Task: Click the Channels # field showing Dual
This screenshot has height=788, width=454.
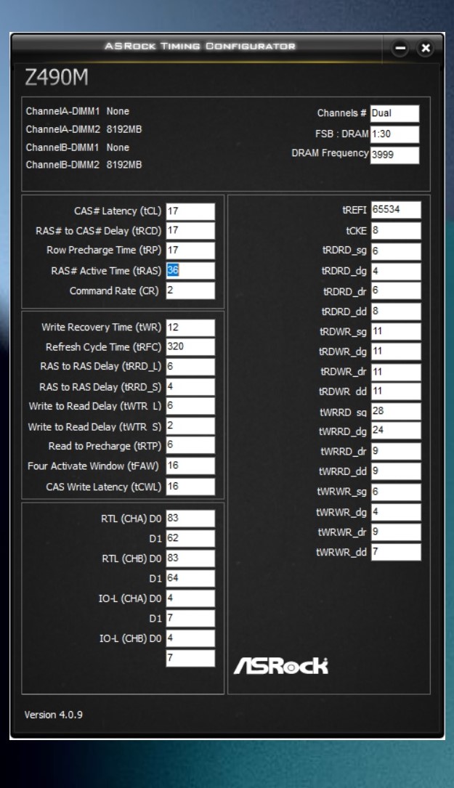Action: [394, 113]
